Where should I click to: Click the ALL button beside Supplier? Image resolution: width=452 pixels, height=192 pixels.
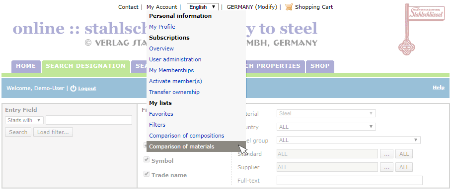(x=404, y=167)
